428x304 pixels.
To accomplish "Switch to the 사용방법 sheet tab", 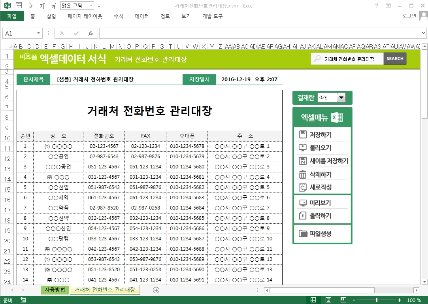I will tap(55, 290).
